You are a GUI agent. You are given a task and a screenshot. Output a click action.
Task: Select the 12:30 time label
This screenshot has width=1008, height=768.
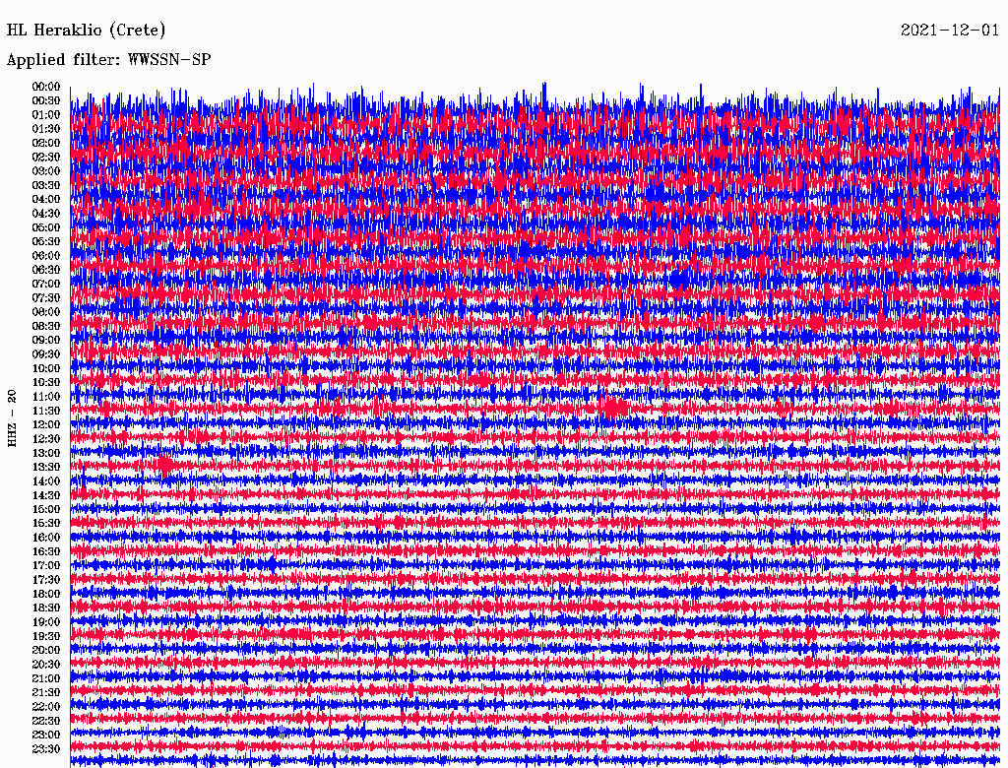[45, 439]
